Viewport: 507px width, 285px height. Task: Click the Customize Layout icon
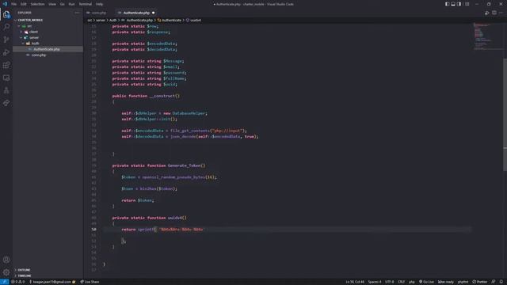pyautogui.click(x=467, y=4)
